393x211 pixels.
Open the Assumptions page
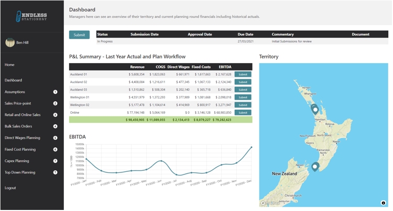[x=15, y=92]
